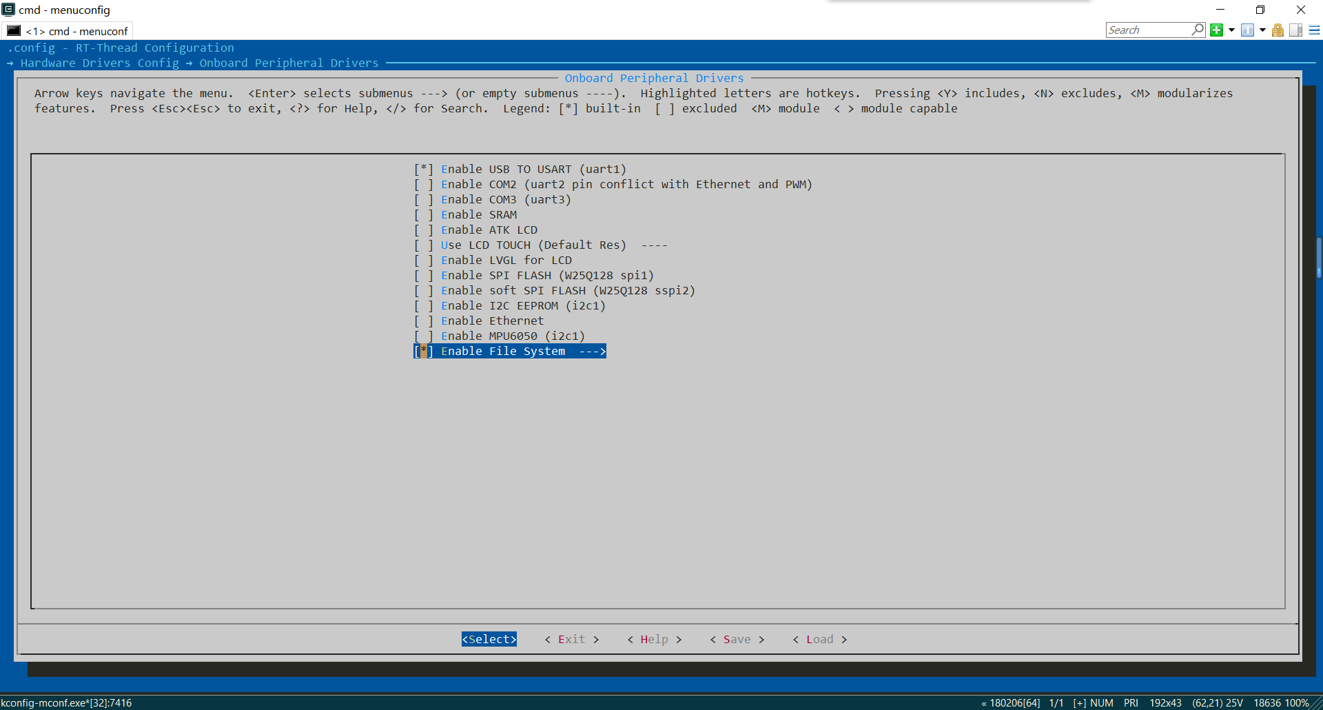Screen dimensions: 1323x710
Task: Click 'Enable Ethernet' label text
Action: click(x=493, y=321)
